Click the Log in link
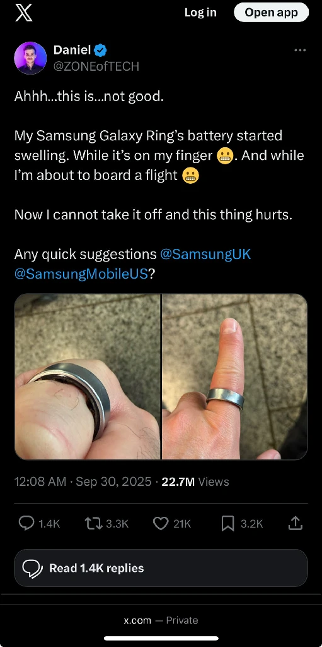The height and width of the screenshot is (647, 322). (x=200, y=13)
